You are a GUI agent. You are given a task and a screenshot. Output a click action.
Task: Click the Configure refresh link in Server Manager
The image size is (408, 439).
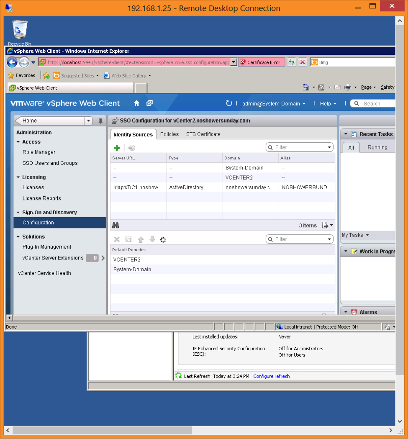pyautogui.click(x=271, y=376)
